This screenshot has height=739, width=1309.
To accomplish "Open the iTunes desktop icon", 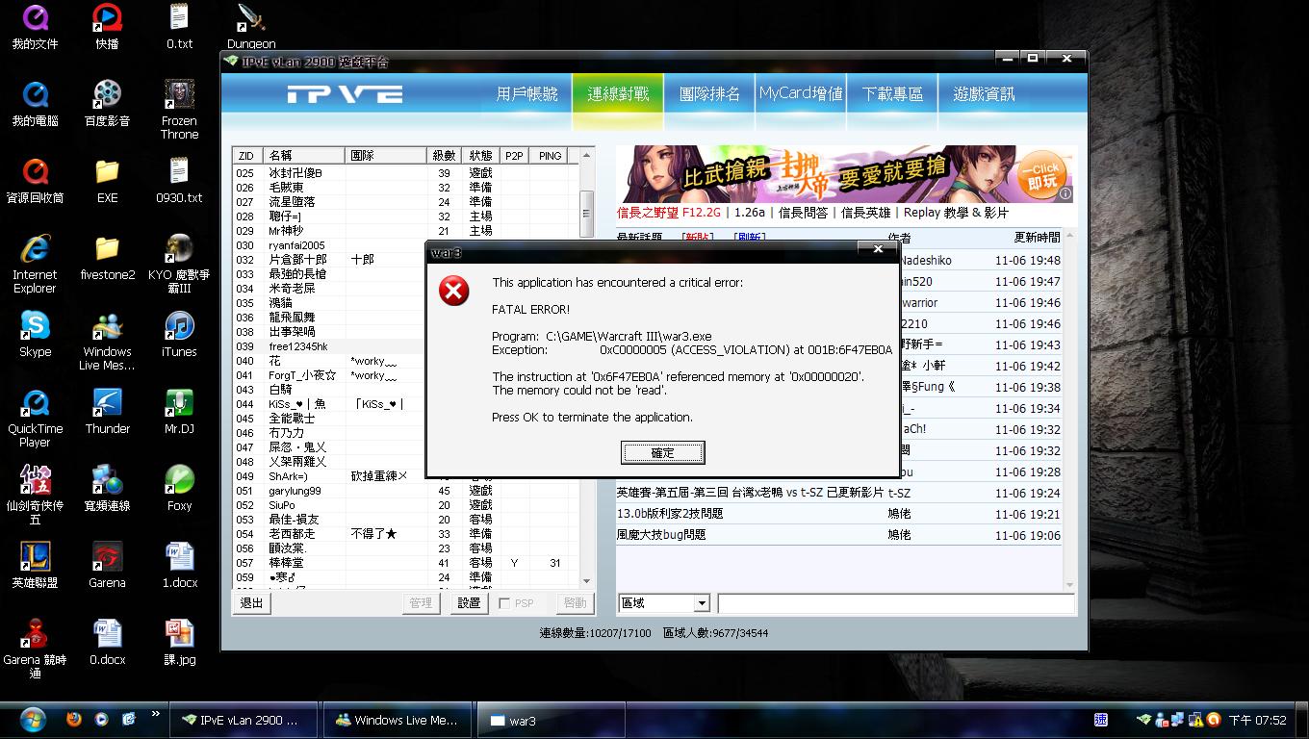I will click(179, 328).
